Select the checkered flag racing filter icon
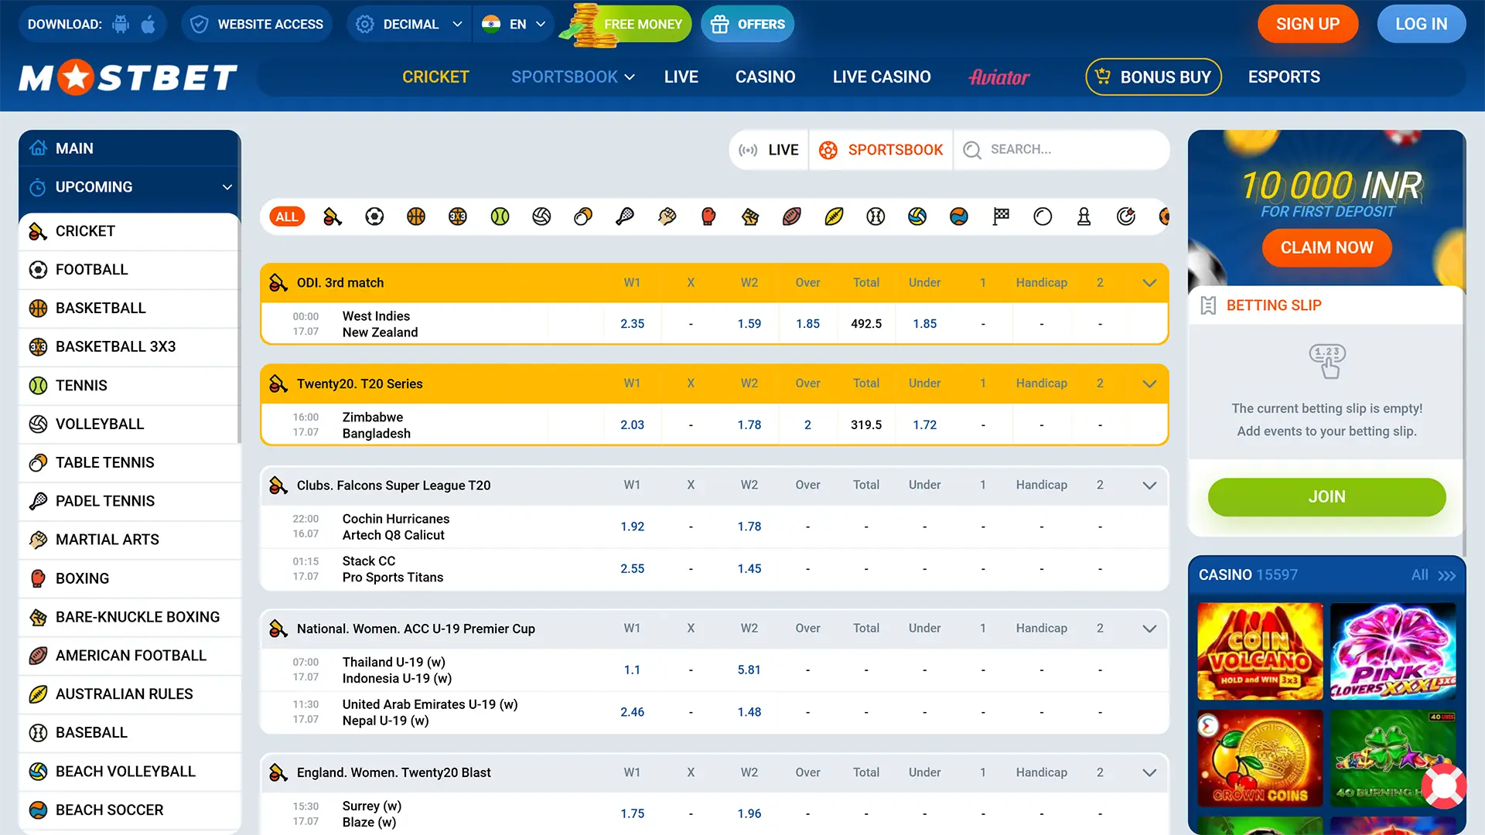The height and width of the screenshot is (835, 1485). coord(1001,217)
